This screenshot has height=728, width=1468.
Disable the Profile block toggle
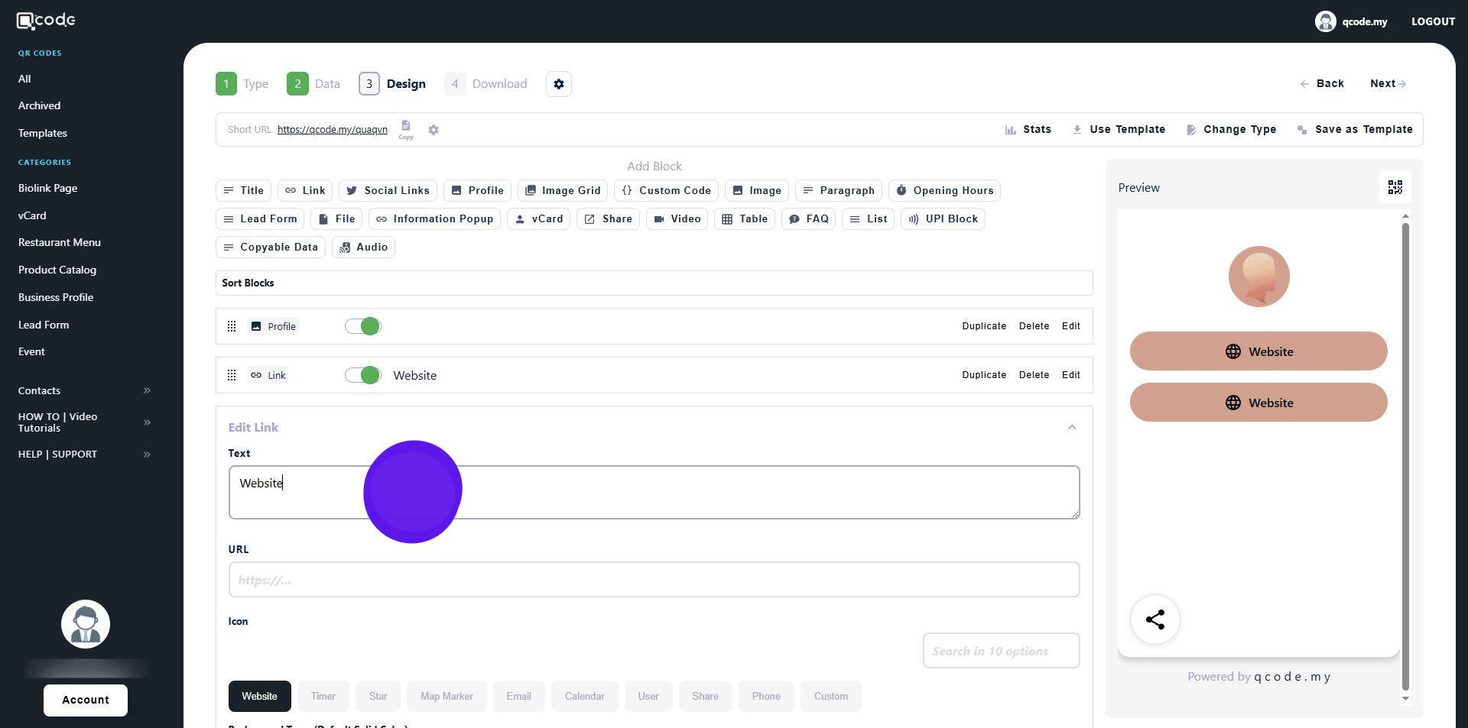click(362, 327)
